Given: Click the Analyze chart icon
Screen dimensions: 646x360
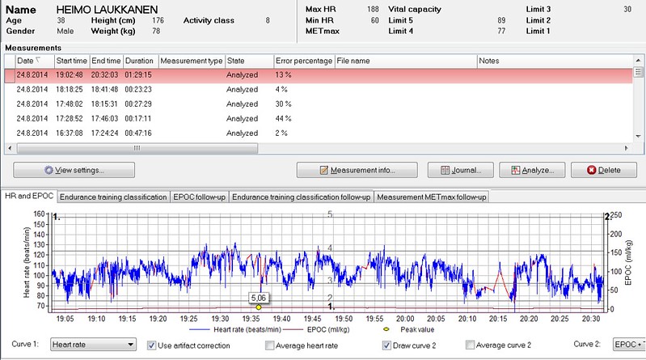Looking at the screenshot, I should [x=515, y=171].
